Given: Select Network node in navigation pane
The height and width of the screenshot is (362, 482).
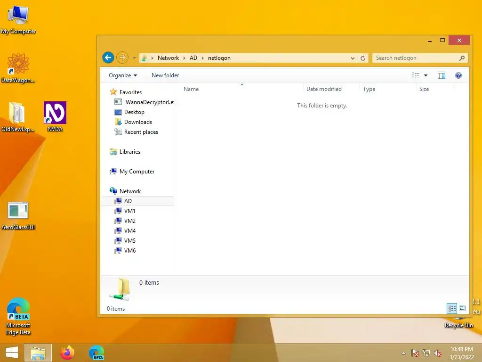Looking at the screenshot, I should tap(130, 191).
